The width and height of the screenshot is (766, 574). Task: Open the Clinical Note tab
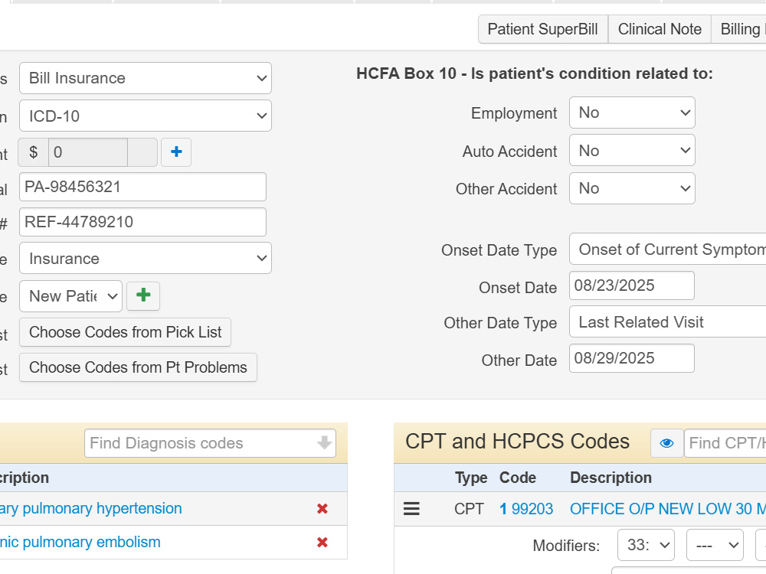[660, 29]
